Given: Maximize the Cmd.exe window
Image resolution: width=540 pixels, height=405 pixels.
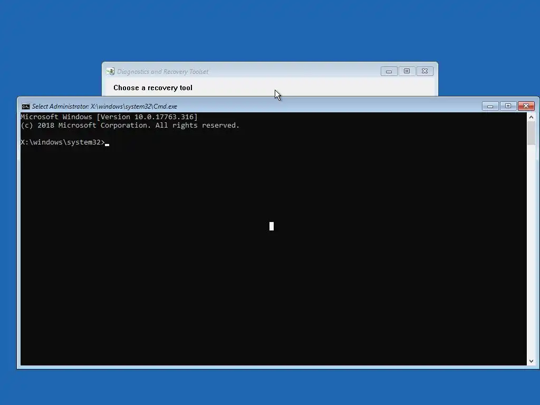Looking at the screenshot, I should 508,106.
